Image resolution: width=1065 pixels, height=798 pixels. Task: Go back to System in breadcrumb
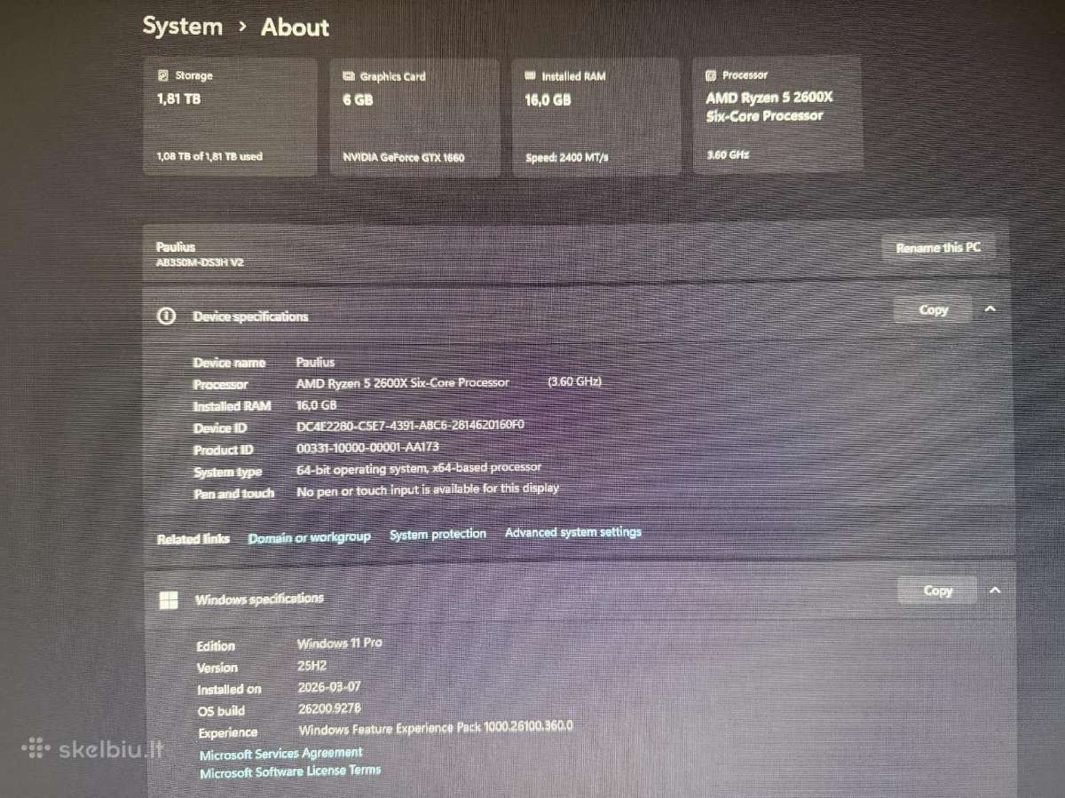pyautogui.click(x=183, y=26)
